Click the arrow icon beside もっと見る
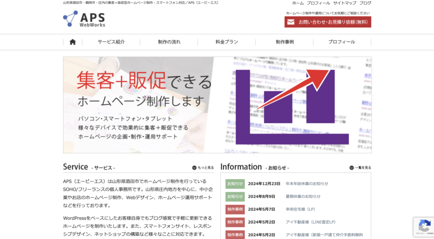Viewport: 434px width, 239px height. tap(194, 168)
